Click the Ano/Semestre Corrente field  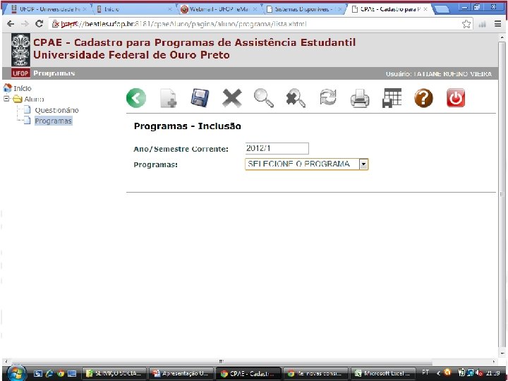[x=277, y=148]
